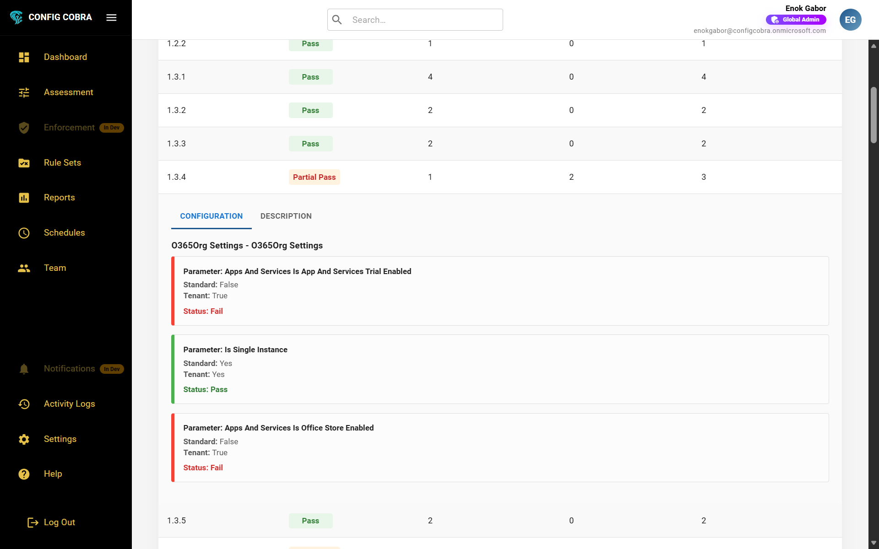The image size is (879, 549).
Task: Switch to the Description tab
Action: 286,216
